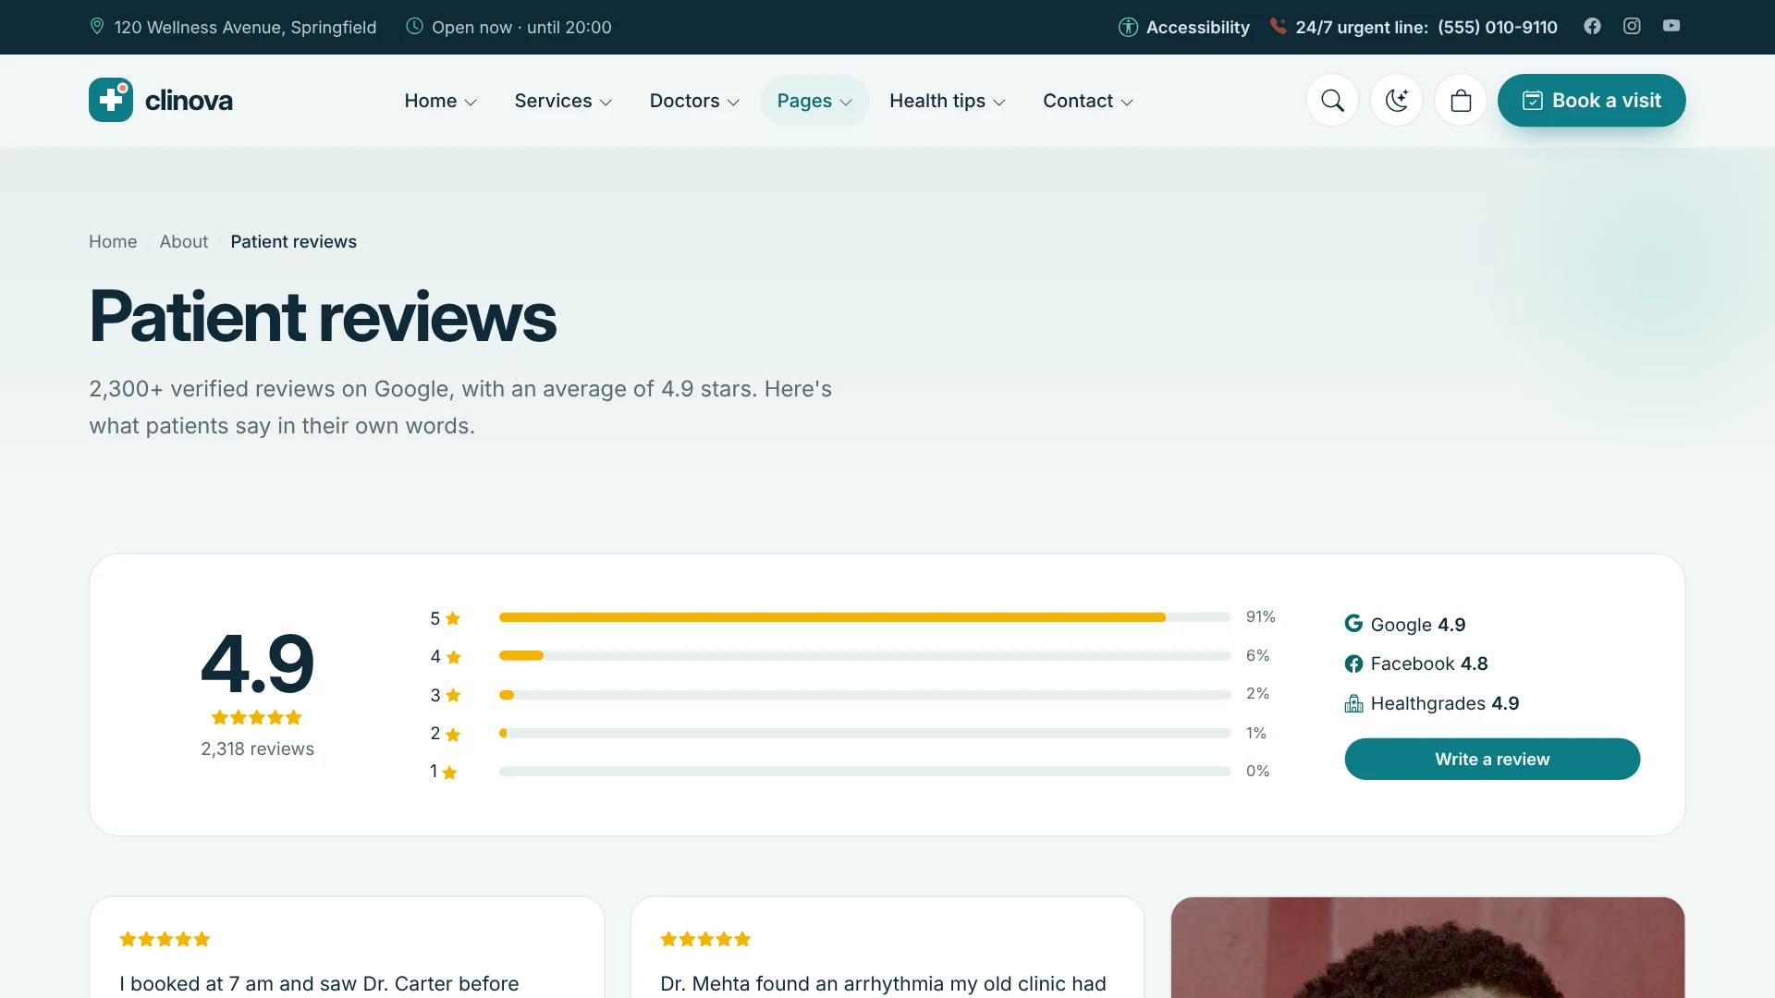Click the Healthgrades 4.9 rating text
Image resolution: width=1775 pixels, height=998 pixels.
point(1444,703)
